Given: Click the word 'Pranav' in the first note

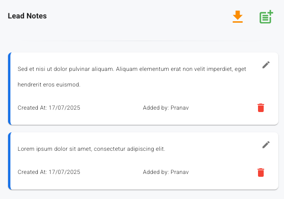Looking at the screenshot, I should tap(180, 108).
